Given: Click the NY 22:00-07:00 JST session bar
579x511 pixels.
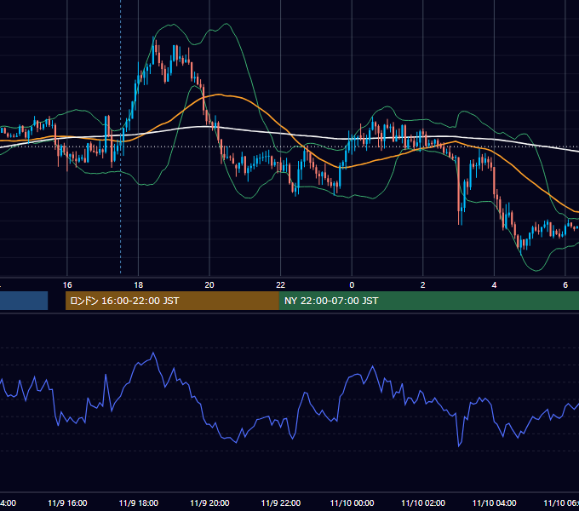Looking at the screenshot, I should (428, 301).
